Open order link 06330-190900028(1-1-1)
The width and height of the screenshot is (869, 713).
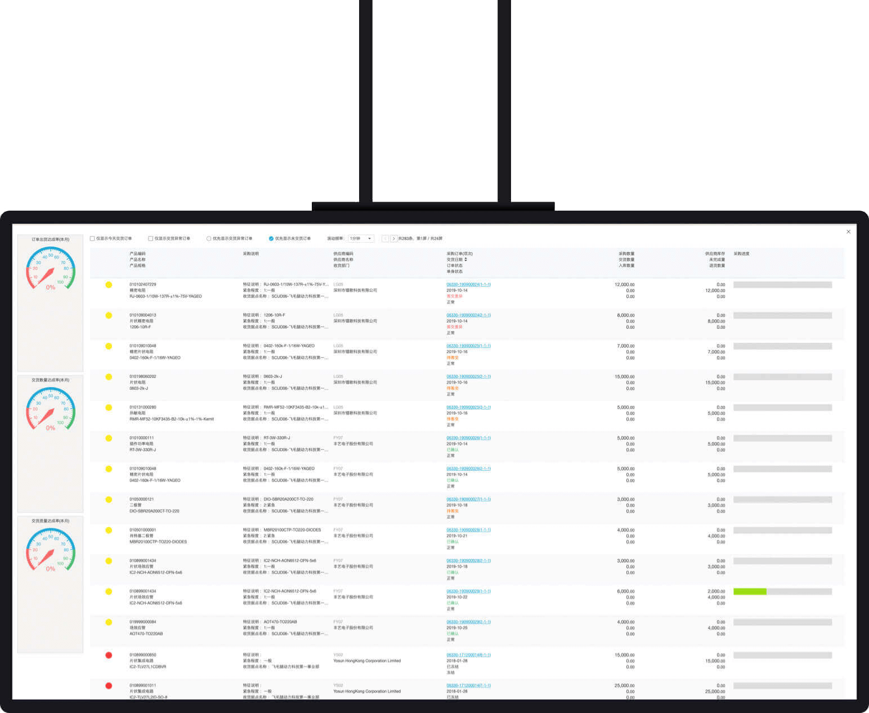[x=468, y=530]
